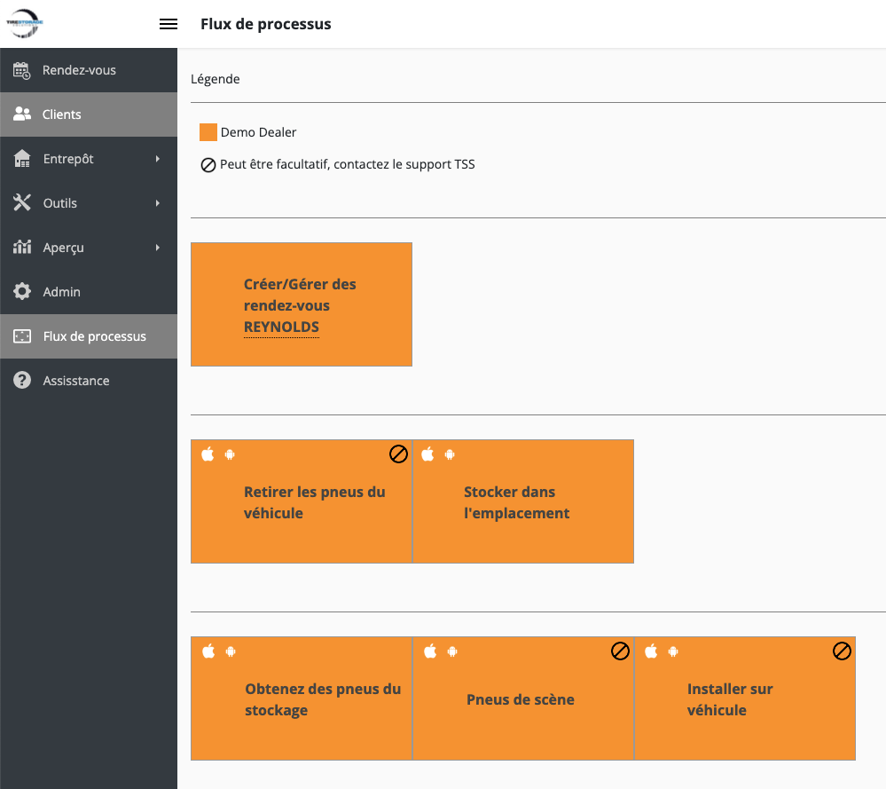The height and width of the screenshot is (789, 886).
Task: Click Apple icon on Obtenez des pneus card
Action: (208, 651)
